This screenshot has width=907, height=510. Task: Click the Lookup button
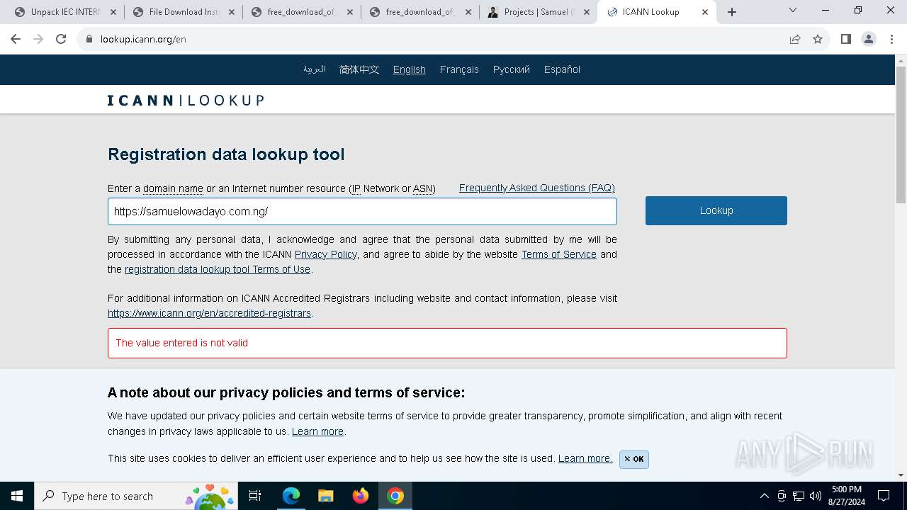[716, 210]
